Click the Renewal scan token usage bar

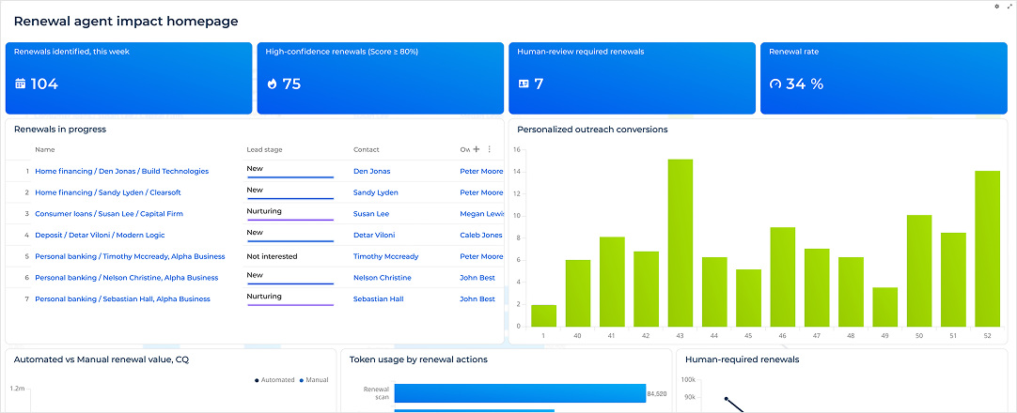coord(520,394)
